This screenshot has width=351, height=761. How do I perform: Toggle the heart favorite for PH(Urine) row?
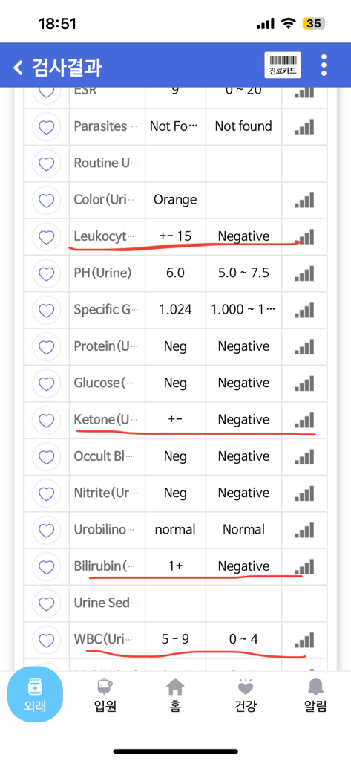click(46, 273)
